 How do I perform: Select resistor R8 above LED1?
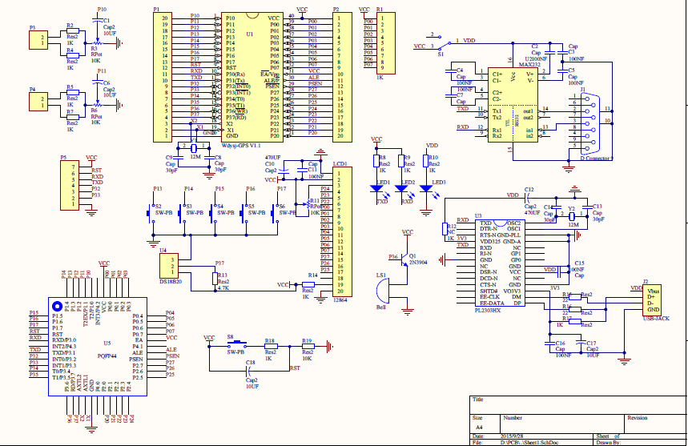point(376,161)
